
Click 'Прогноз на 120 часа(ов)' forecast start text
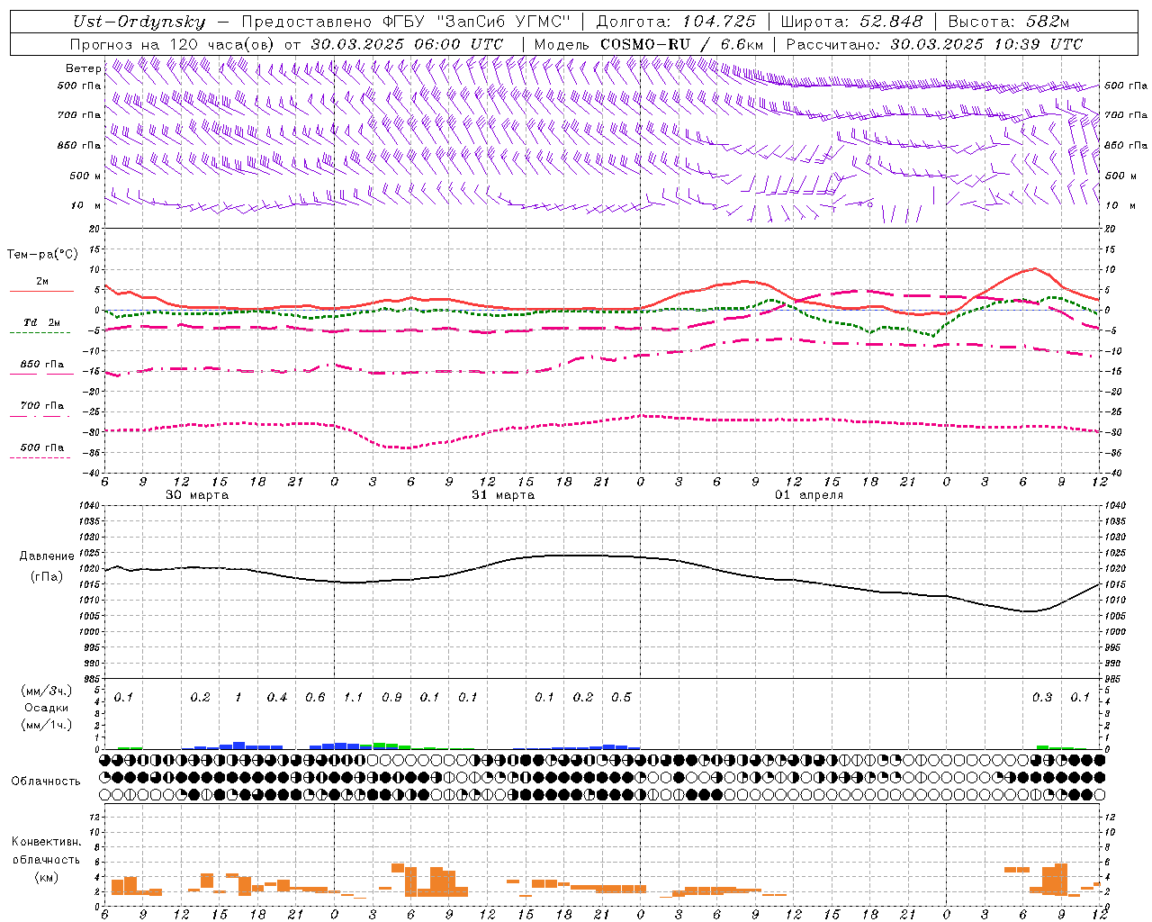[x=174, y=44]
